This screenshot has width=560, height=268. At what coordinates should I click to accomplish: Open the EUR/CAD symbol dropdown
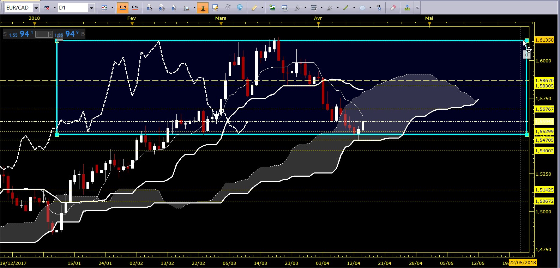[36, 8]
